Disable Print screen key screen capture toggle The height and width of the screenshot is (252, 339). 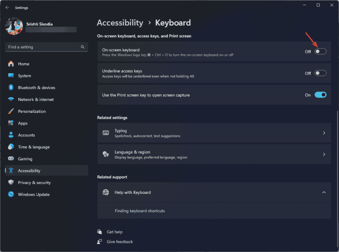320,95
